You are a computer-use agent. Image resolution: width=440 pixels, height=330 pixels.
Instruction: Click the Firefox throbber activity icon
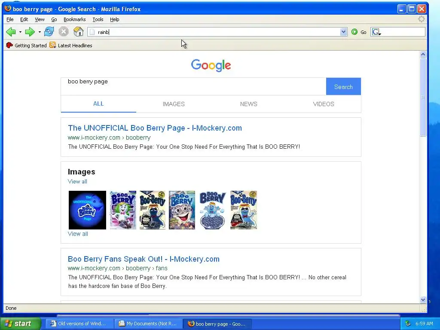click(421, 19)
